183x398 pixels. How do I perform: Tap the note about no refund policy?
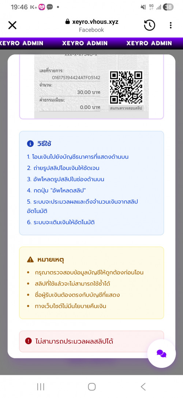71,306
